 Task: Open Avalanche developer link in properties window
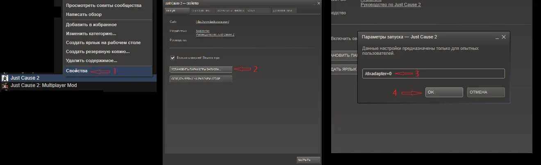pos(203,31)
